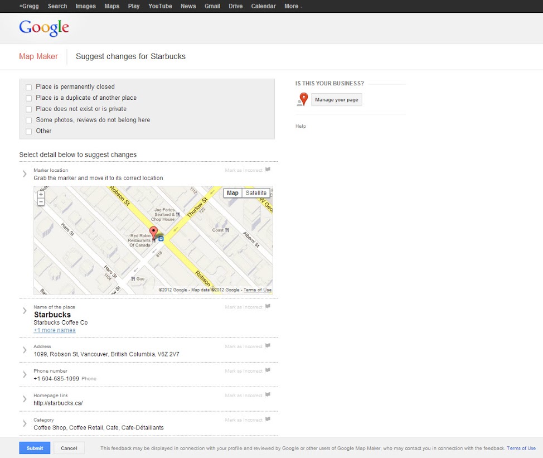Screen dimensions: 543x458
Task: Click the blue transit station icon on map
Action: 161,239
